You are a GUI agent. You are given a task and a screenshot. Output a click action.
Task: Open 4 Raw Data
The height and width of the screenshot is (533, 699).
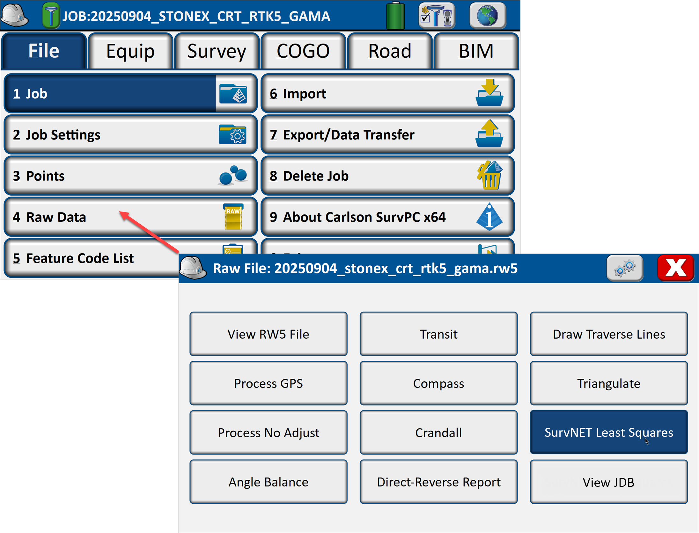tap(130, 217)
